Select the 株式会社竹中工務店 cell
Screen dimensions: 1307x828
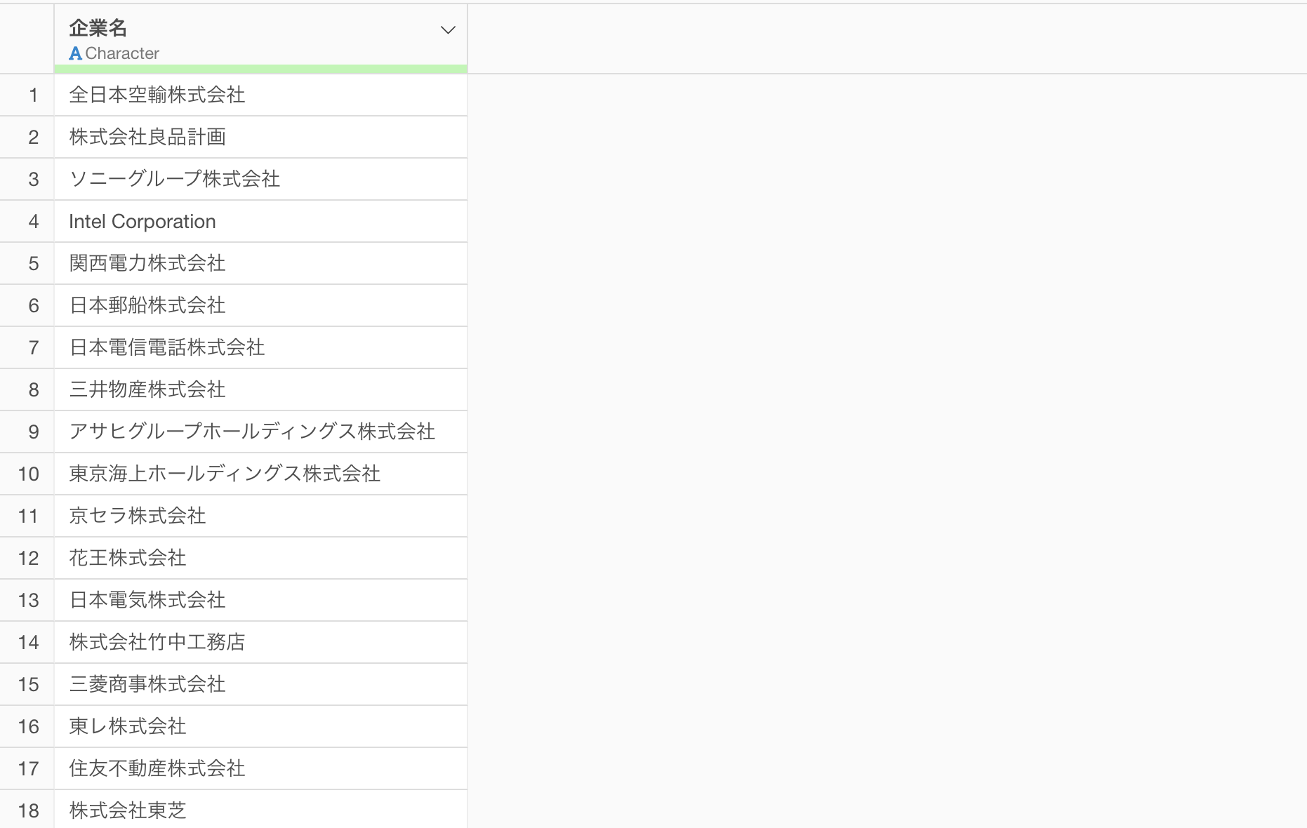point(157,642)
